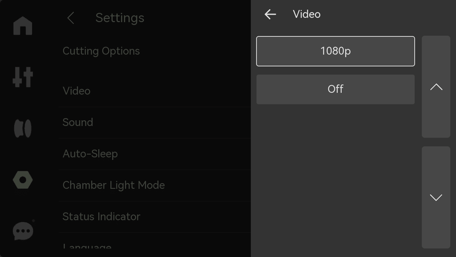Open the controls sliders icon

[x=23, y=77]
